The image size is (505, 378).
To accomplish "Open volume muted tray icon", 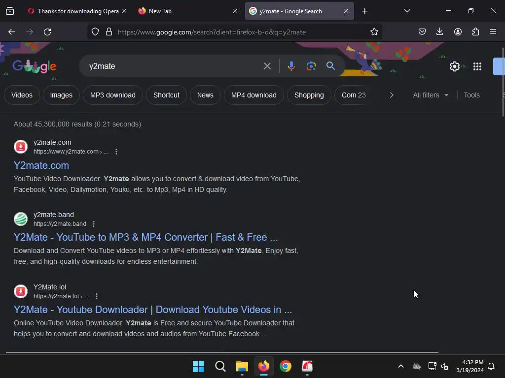I will pyautogui.click(x=445, y=366).
